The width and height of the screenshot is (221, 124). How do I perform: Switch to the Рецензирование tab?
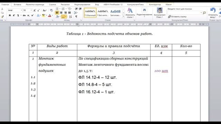[x=82, y=4]
